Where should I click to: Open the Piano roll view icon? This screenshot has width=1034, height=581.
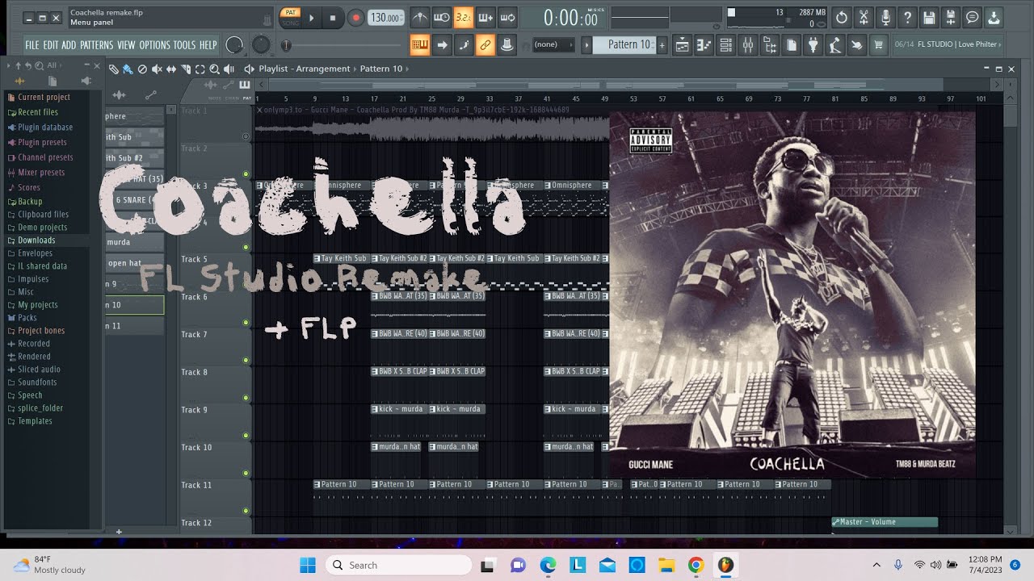[704, 45]
